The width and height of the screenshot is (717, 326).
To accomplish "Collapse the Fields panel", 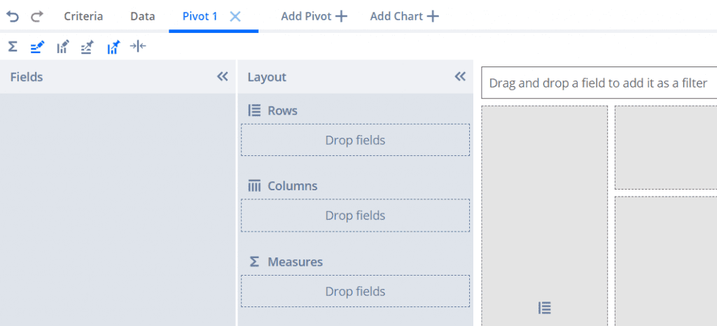I will point(223,77).
